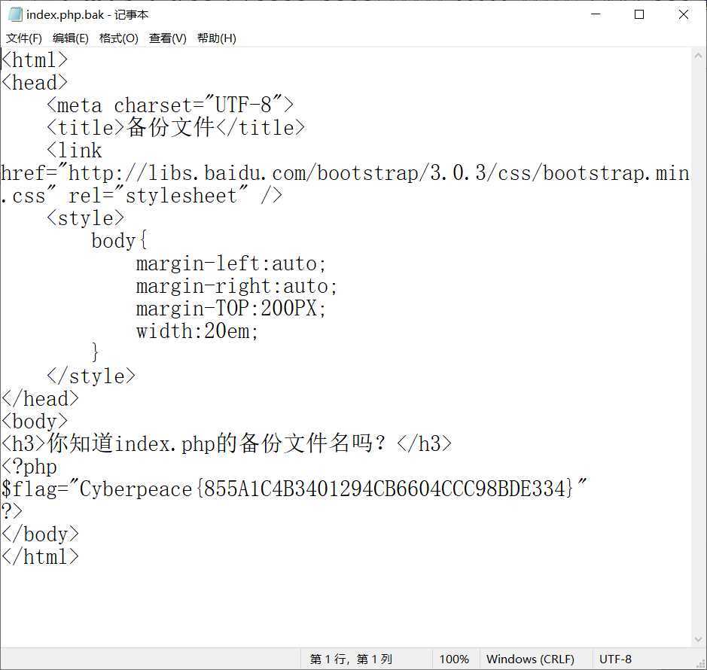Click the margin-left:auto; line
This screenshot has width=707, height=670.
tap(231, 263)
